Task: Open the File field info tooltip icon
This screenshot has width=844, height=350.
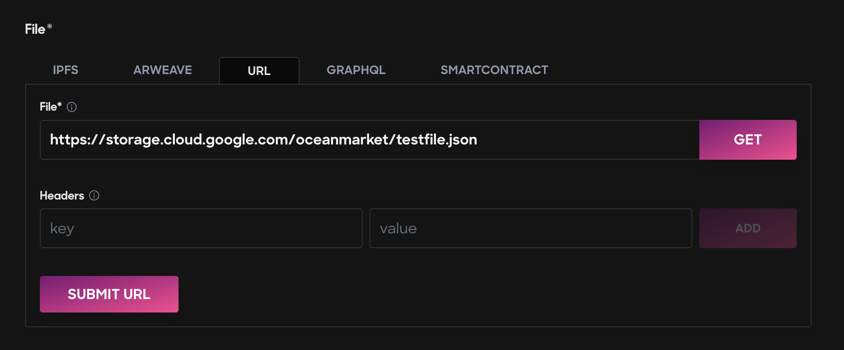Action: click(x=71, y=107)
